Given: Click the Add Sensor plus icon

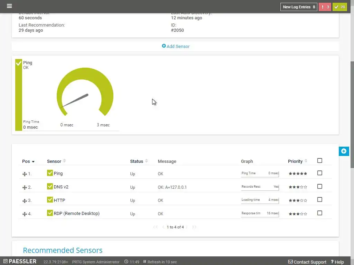Looking at the screenshot, I should (164, 46).
